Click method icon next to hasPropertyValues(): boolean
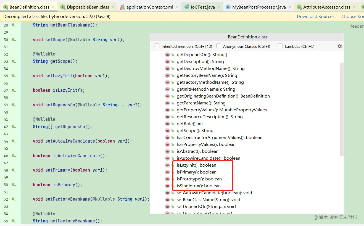This screenshot has width=364, height=226. coord(167,144)
